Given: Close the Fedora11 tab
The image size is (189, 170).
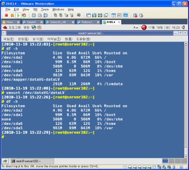Looking at the screenshot, I should tap(98, 22).
